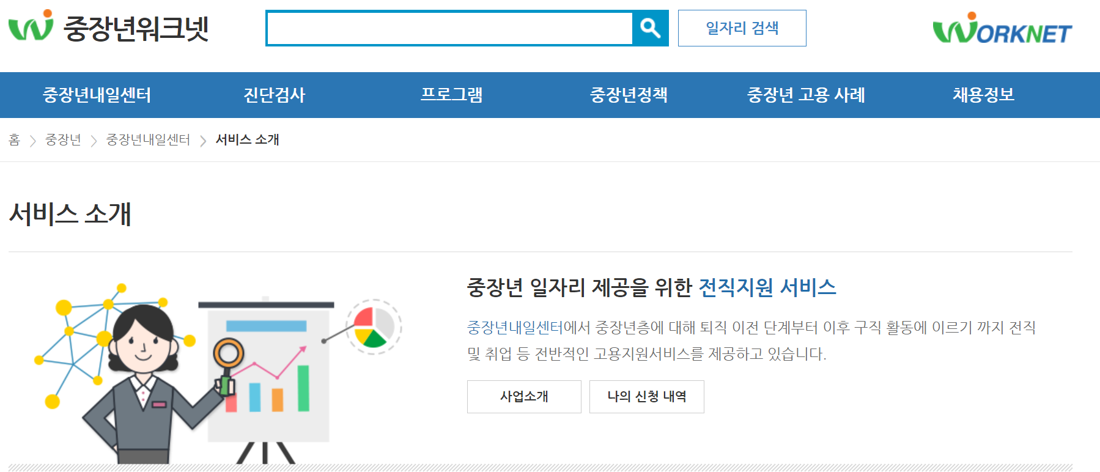
Task: Click 중장년내일센터 breadcrumb link
Action: (x=148, y=139)
